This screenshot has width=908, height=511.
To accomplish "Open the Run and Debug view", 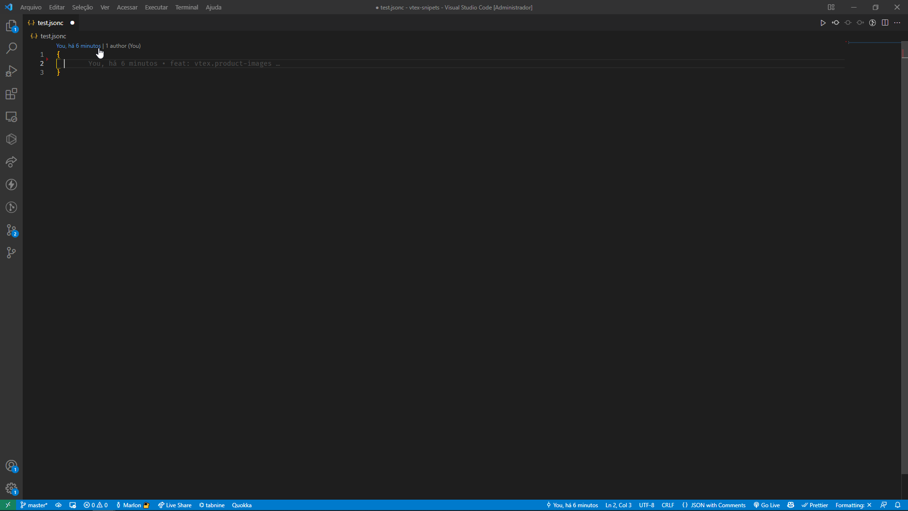I will [x=11, y=71].
